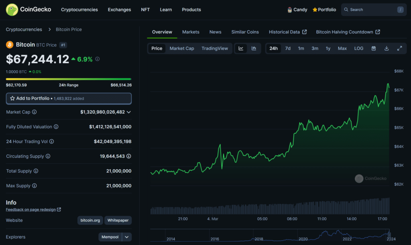The height and width of the screenshot is (245, 411).
Task: Expand chart to fullscreen
Action: (x=399, y=48)
